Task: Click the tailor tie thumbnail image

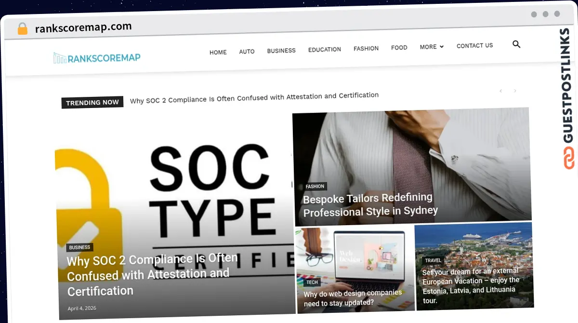Action: [x=411, y=167]
